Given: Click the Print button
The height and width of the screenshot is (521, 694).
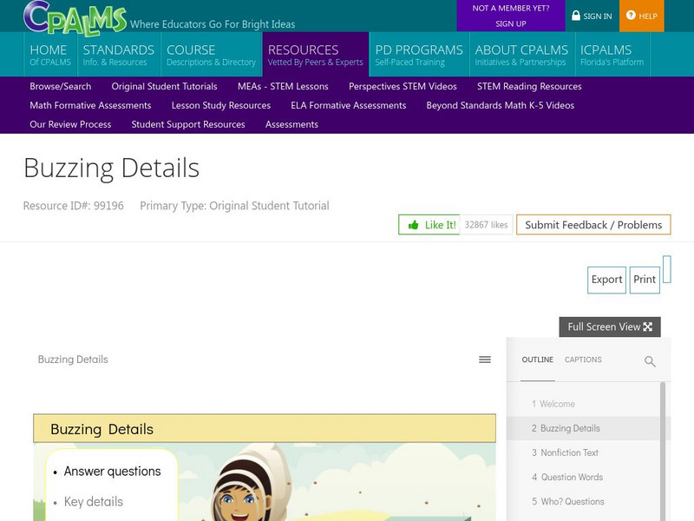Looking at the screenshot, I should [645, 280].
